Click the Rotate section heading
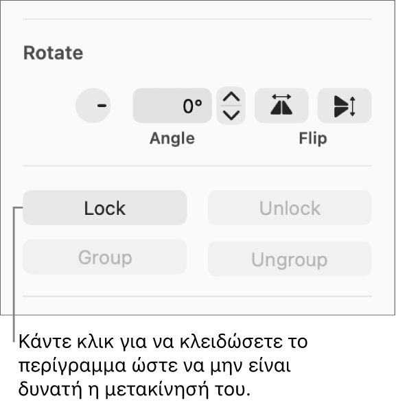The image size is (396, 405). coord(54,53)
